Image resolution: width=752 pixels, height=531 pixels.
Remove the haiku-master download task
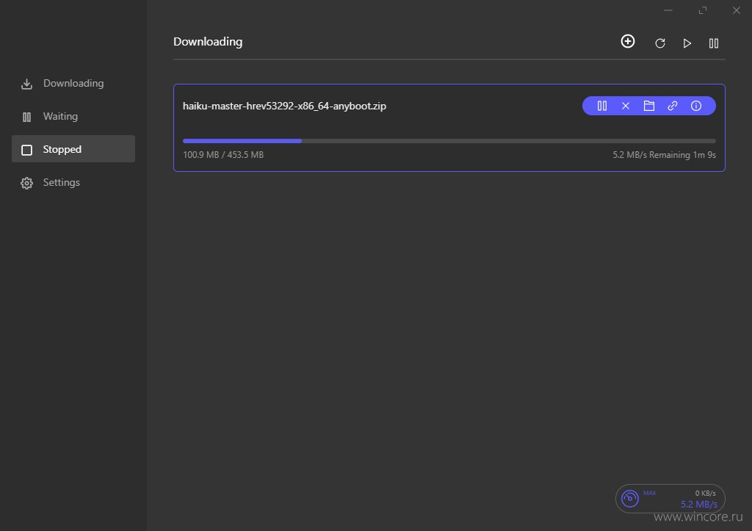pyautogui.click(x=626, y=106)
